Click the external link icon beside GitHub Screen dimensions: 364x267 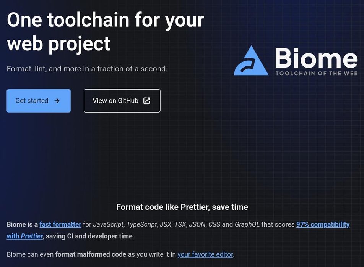coord(146,101)
